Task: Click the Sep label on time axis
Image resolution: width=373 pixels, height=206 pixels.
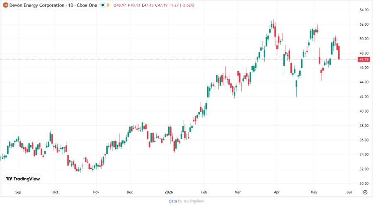Action: [x=18, y=192]
